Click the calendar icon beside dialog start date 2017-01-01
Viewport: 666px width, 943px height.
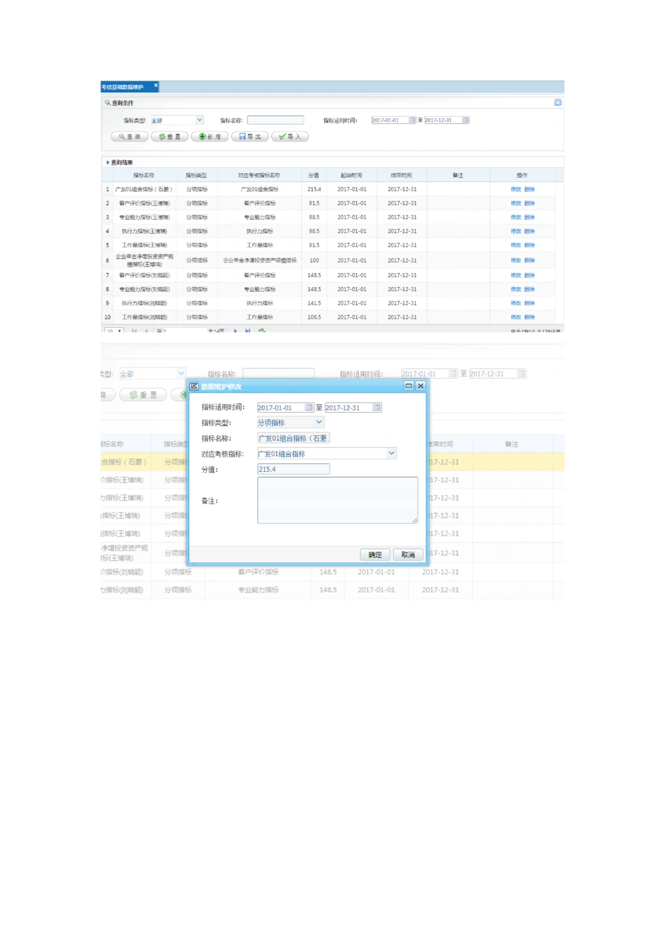(x=309, y=407)
